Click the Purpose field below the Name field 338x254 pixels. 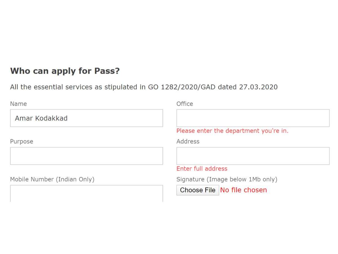86,156
